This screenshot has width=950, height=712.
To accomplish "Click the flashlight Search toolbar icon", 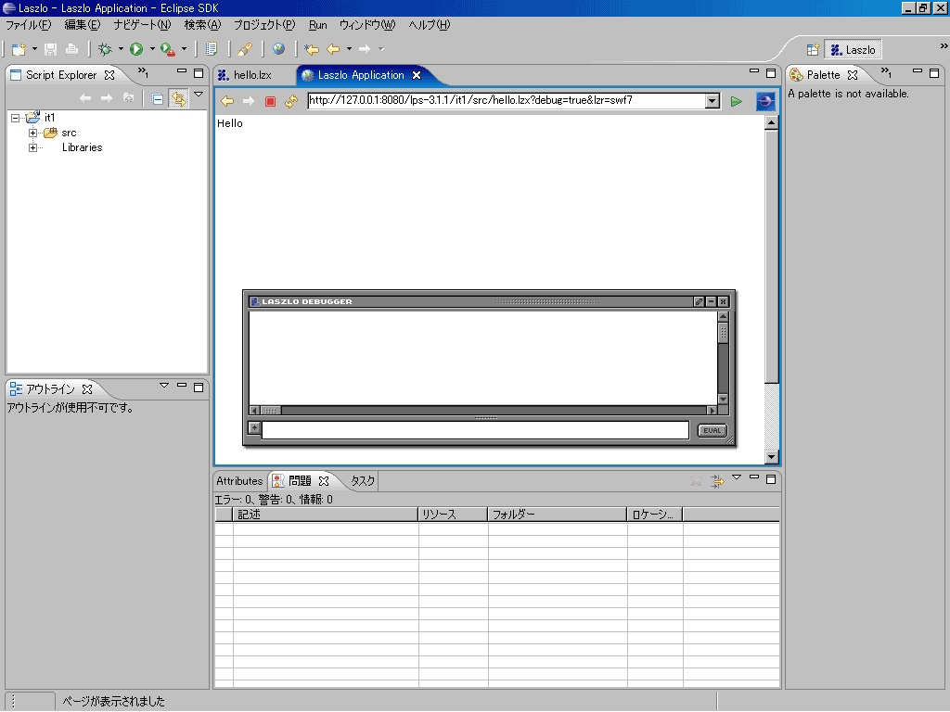I will point(245,49).
